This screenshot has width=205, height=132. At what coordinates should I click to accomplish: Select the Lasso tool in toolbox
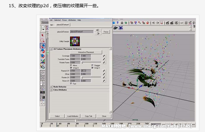coord(42,40)
